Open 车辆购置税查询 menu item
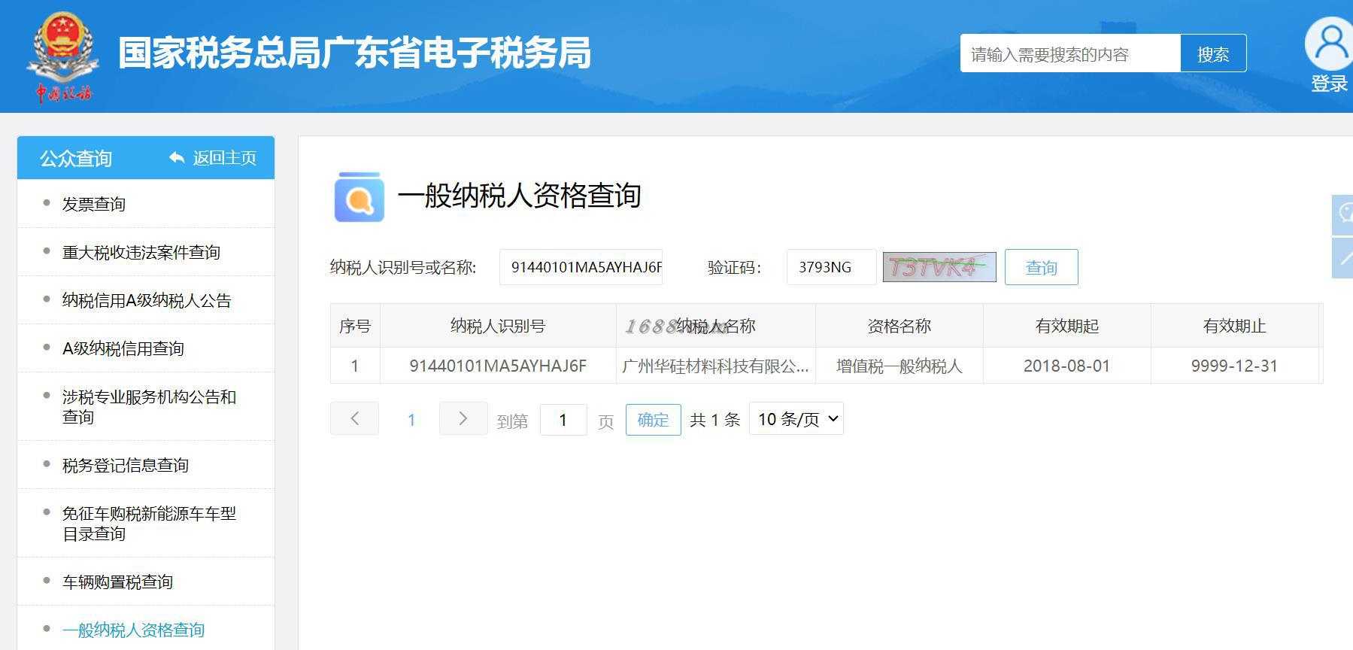Screen dimensions: 1353x650 click(x=117, y=582)
